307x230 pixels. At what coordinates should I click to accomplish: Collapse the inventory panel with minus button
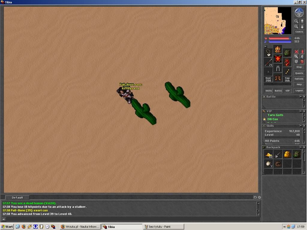[x=266, y=46]
